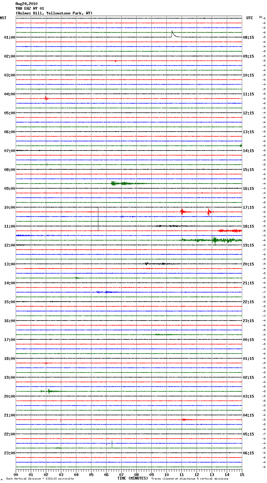Click the "17:00" MST hour label
The width and height of the screenshot is (267, 483).
(10, 340)
